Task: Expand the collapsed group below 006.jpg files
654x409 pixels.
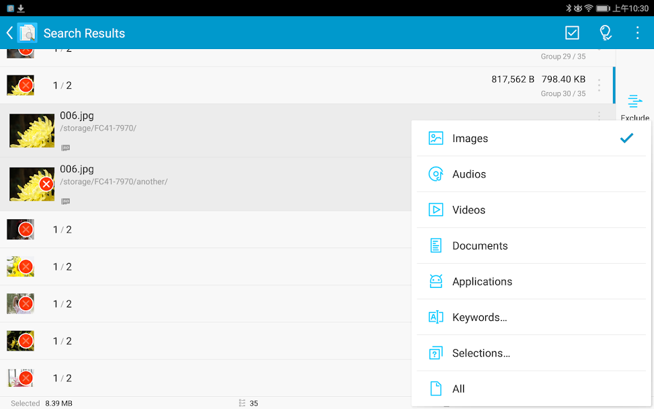Action: coord(202,230)
